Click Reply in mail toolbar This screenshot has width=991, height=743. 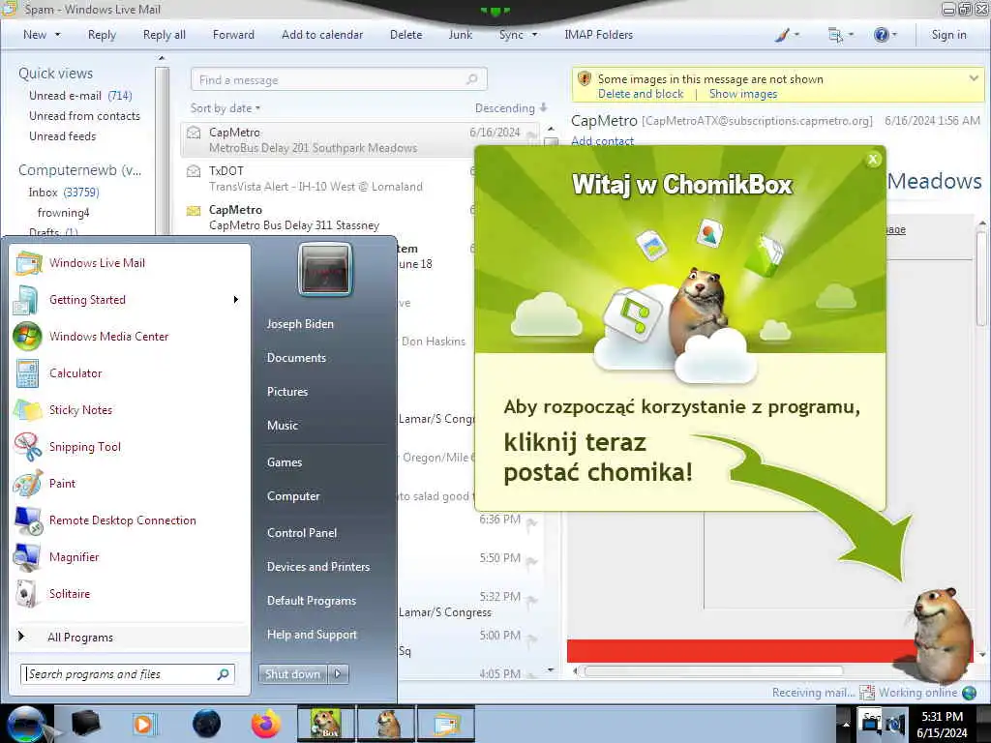(x=102, y=35)
